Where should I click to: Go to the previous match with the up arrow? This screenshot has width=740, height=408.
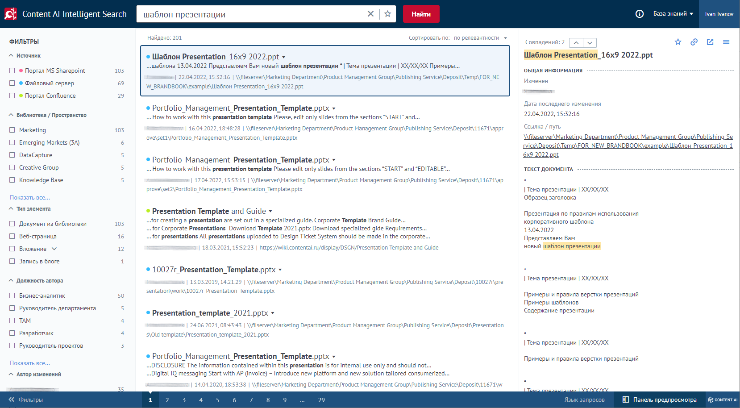pyautogui.click(x=576, y=43)
